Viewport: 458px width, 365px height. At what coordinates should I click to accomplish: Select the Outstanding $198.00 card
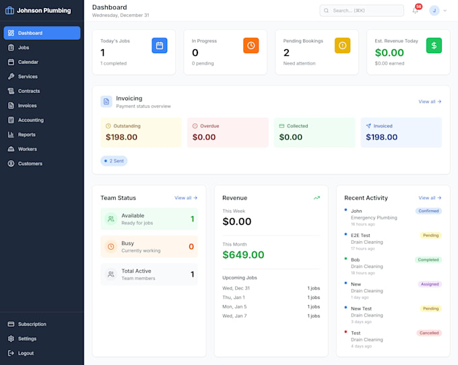[x=141, y=132]
